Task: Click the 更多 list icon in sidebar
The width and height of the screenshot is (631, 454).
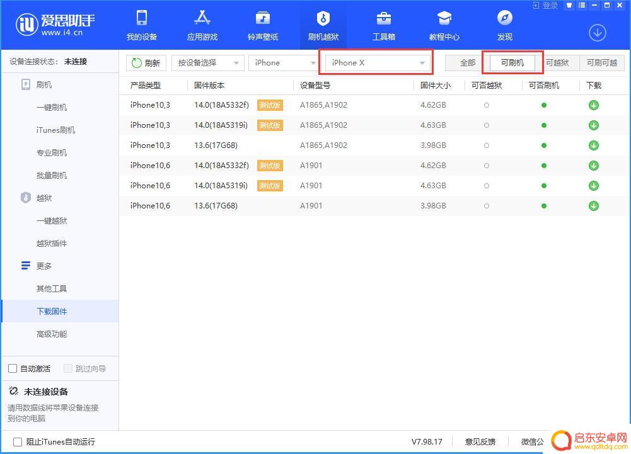Action: point(26,265)
